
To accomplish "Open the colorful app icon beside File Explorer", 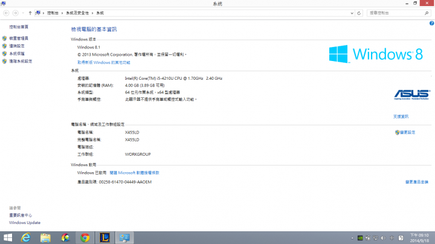I will coord(65,237).
